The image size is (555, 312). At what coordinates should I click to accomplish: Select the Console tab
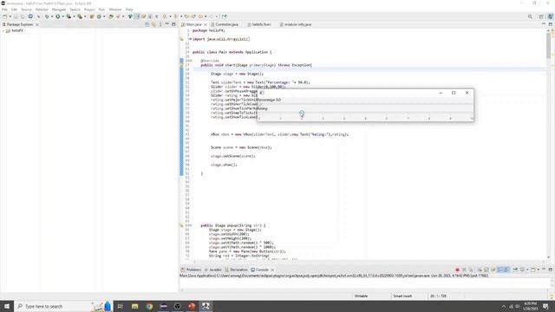[x=262, y=270]
